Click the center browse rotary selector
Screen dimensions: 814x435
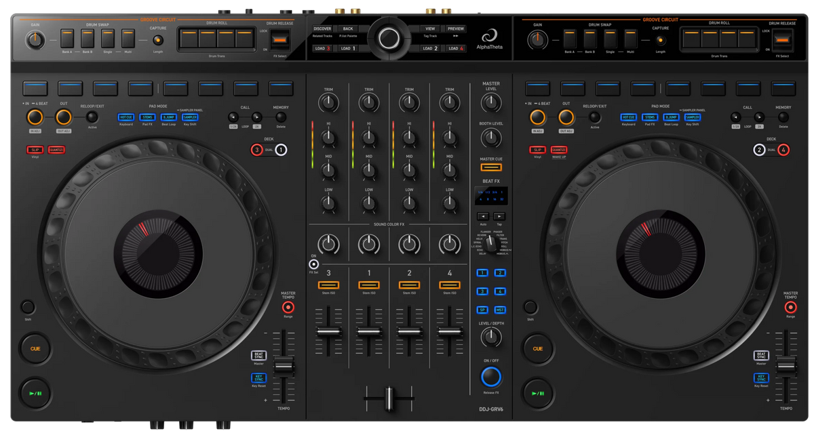tap(389, 39)
